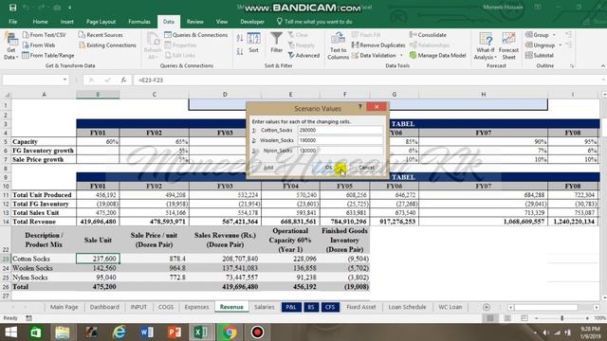Click the Subtotal command

pyautogui.click(x=540, y=55)
